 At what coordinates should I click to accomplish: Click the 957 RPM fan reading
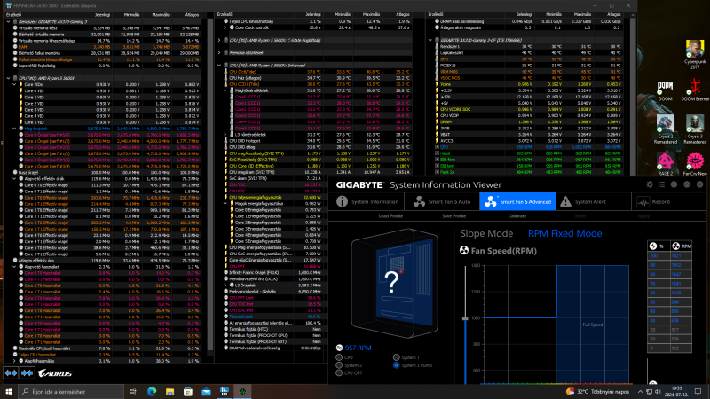[358, 348]
